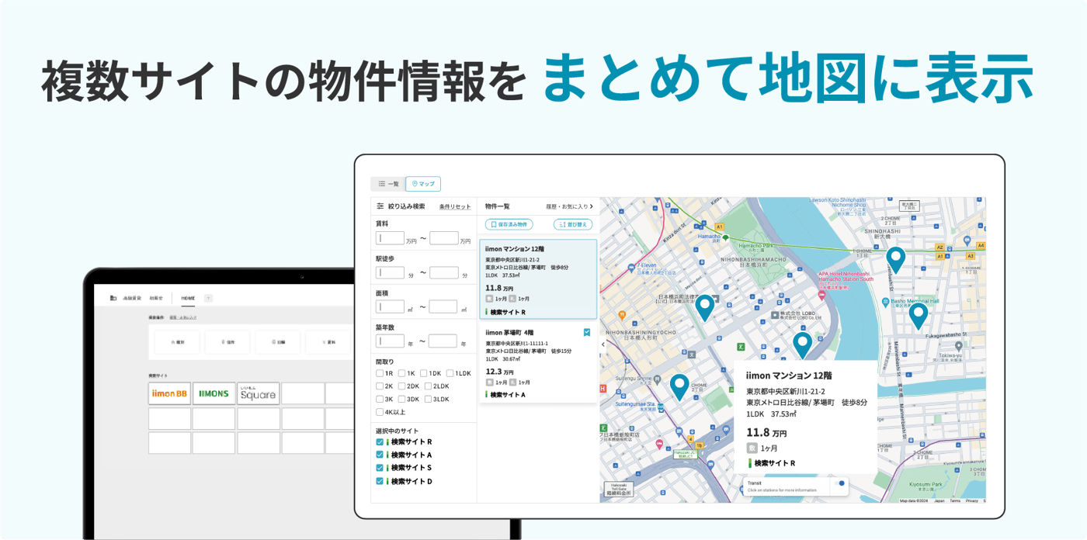Image resolution: width=1087 pixels, height=540 pixels.
Task: Switch to the マップ map view tab
Action: point(423,184)
